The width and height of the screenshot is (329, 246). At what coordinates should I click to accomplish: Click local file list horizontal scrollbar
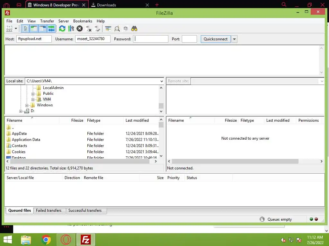tap(80, 161)
